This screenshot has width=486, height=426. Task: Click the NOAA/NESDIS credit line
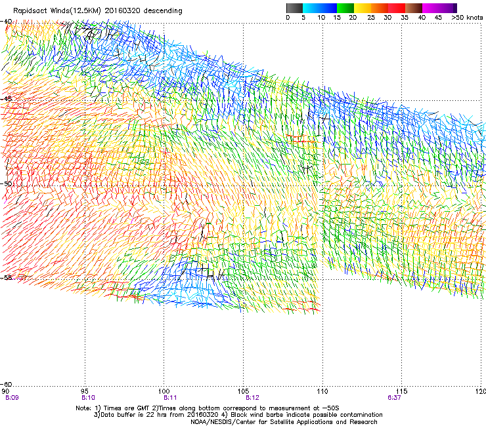284,422
